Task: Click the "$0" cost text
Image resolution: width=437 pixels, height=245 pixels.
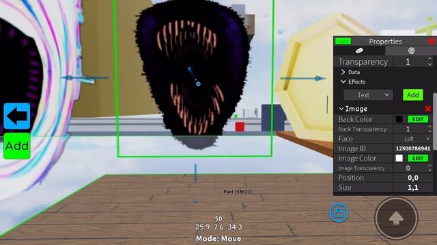Action: 218,218
